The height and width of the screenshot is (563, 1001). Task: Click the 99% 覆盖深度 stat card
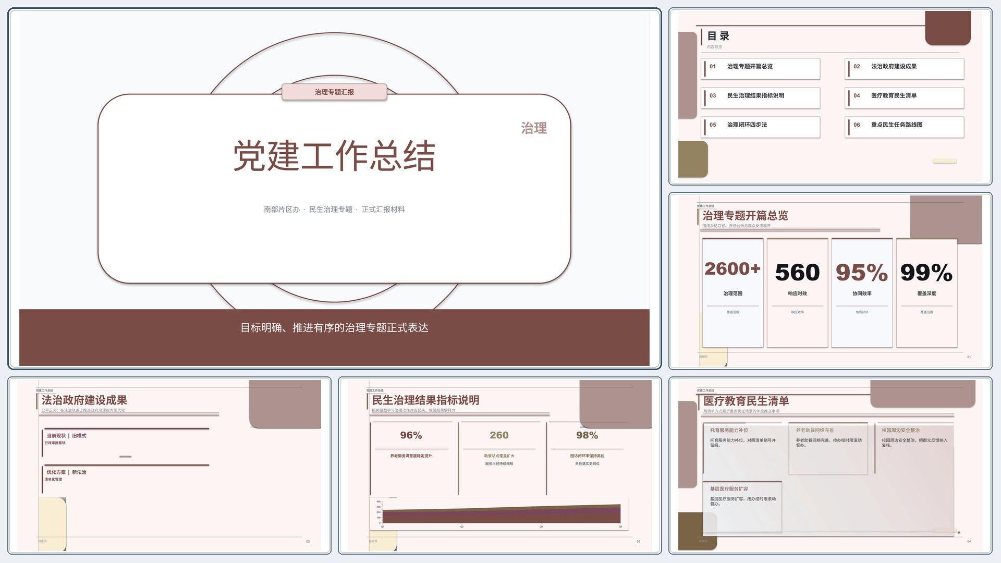(926, 293)
